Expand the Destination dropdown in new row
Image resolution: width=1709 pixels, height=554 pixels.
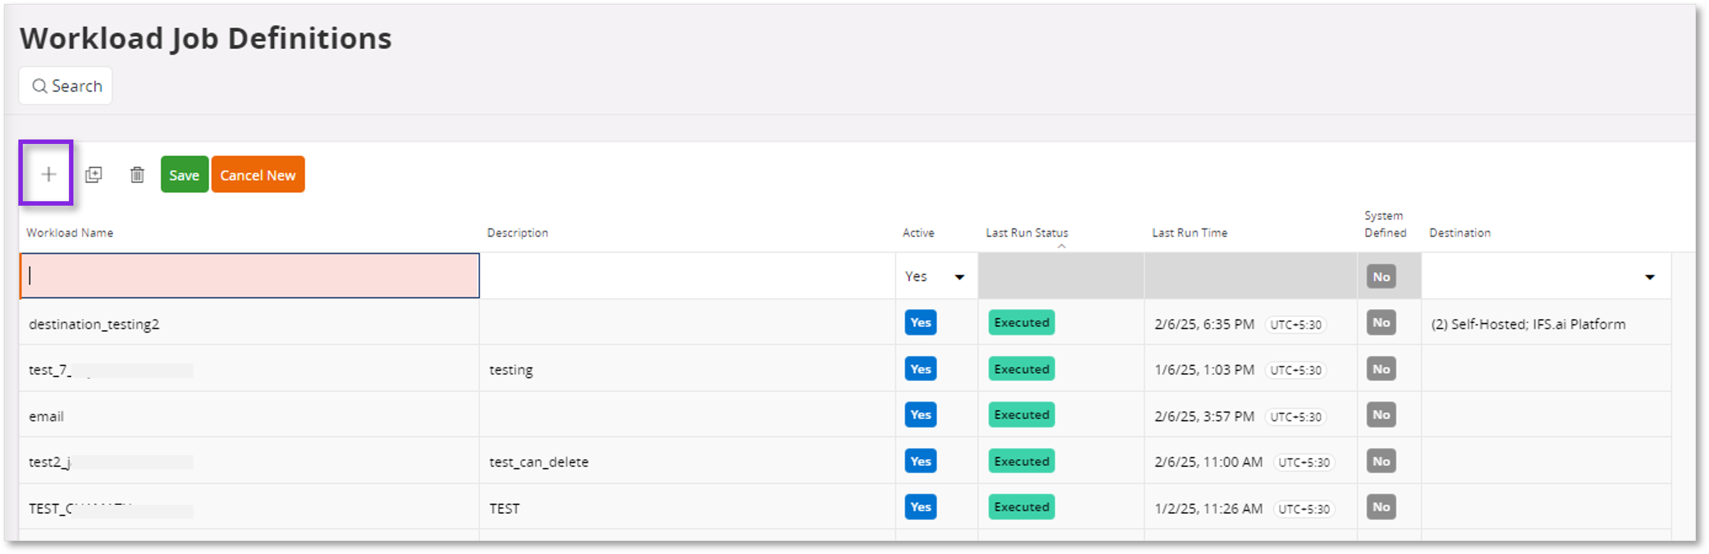tap(1649, 277)
